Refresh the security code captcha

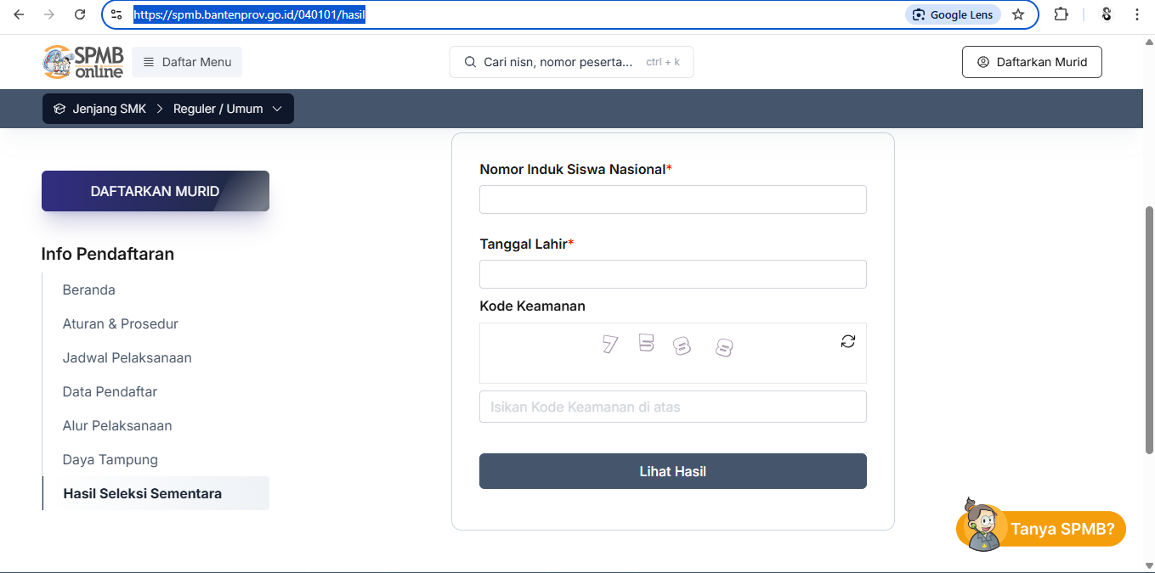(x=847, y=341)
